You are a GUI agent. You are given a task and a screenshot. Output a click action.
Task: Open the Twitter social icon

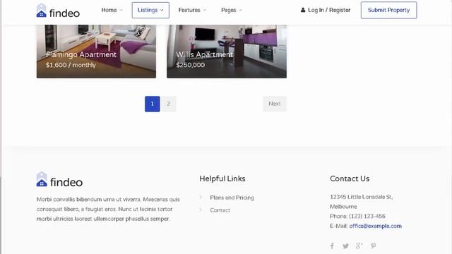coord(345,246)
